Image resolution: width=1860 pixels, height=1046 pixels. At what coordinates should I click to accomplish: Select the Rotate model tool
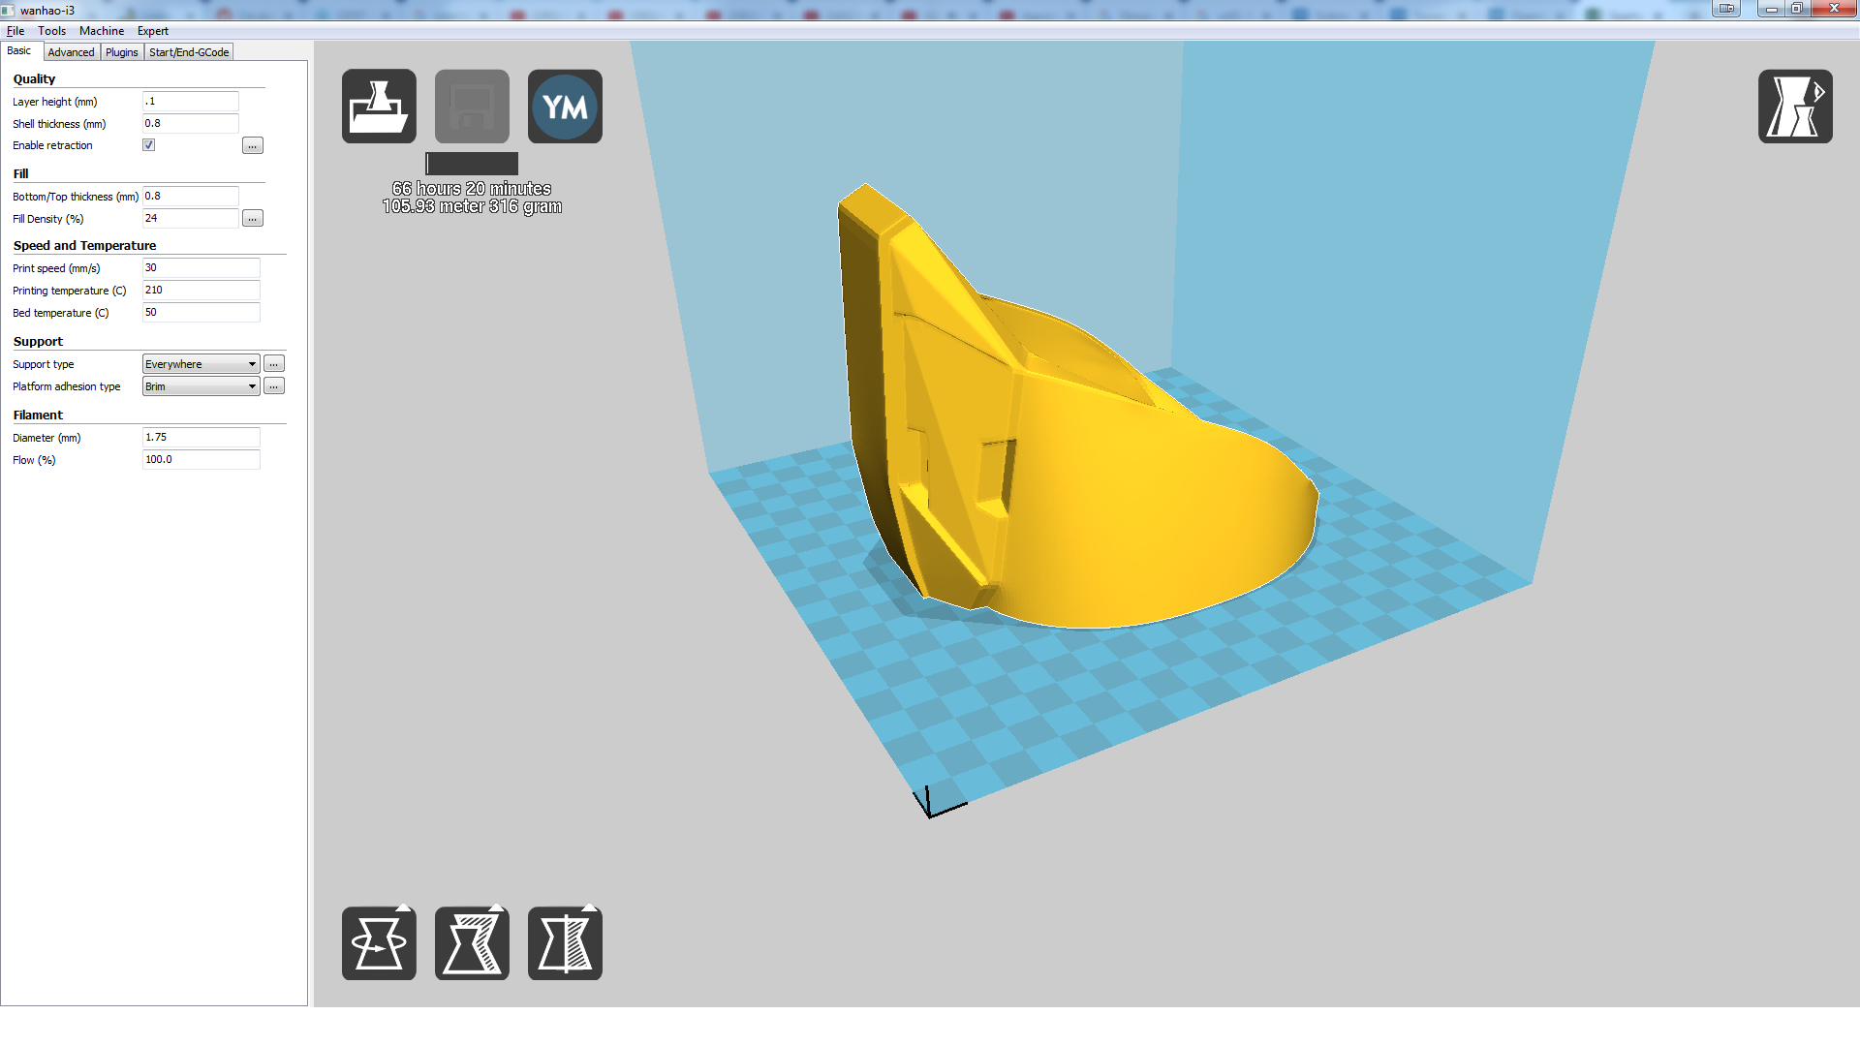point(379,943)
